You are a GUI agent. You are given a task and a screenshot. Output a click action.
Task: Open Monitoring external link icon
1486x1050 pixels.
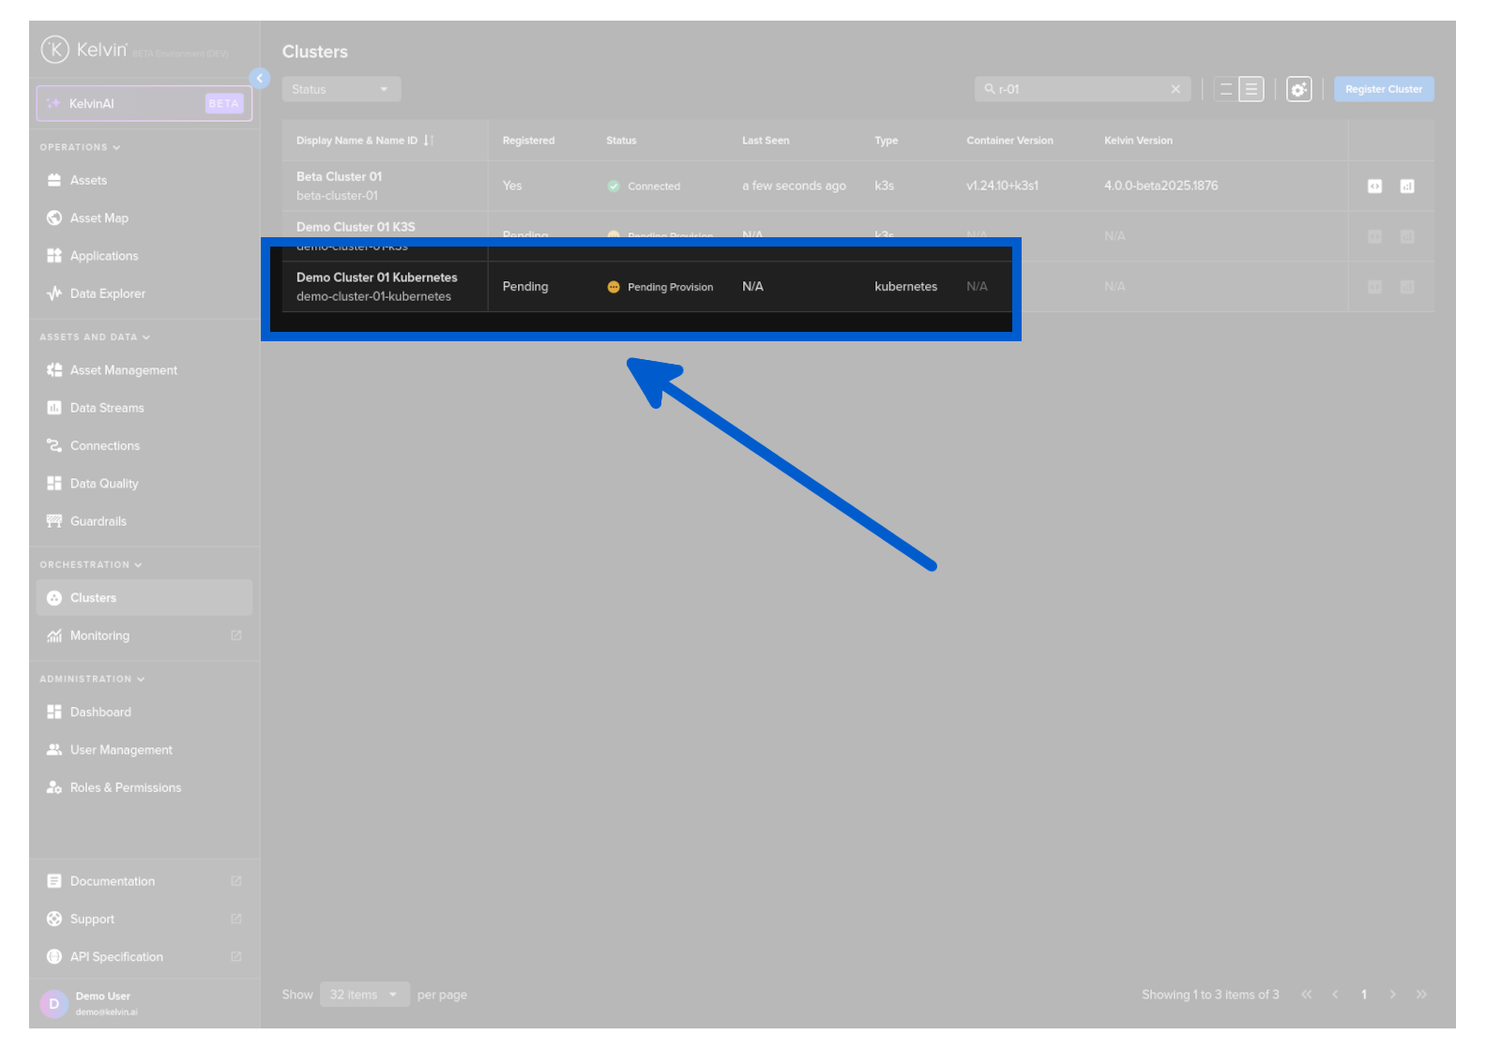236,636
